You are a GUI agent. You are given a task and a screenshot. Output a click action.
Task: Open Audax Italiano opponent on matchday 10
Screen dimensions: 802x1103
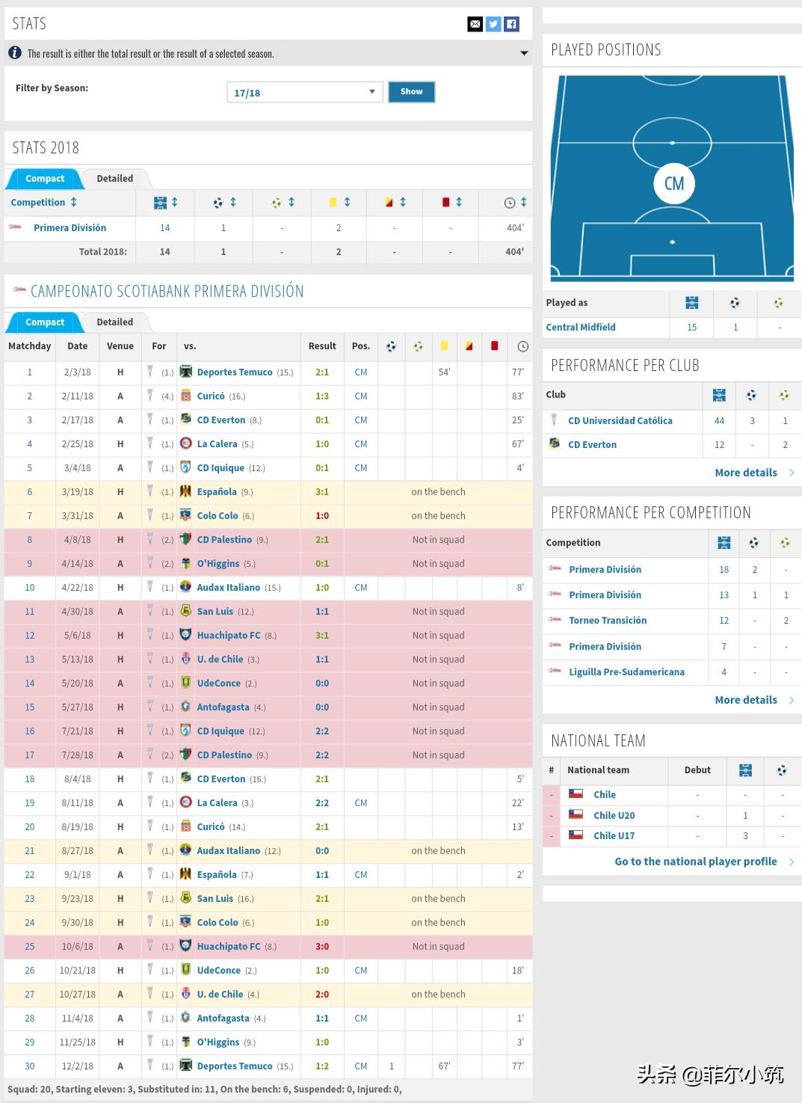point(229,587)
